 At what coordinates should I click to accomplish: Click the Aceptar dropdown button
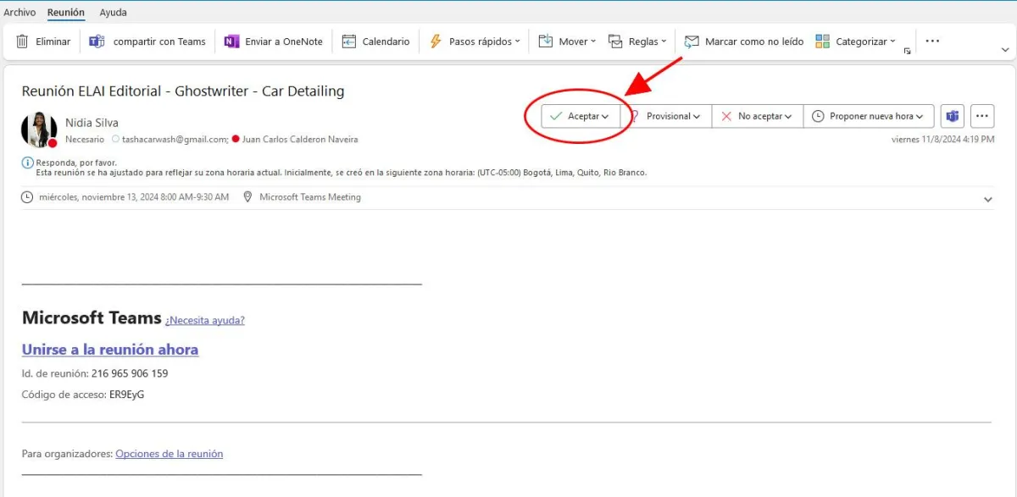tap(581, 116)
